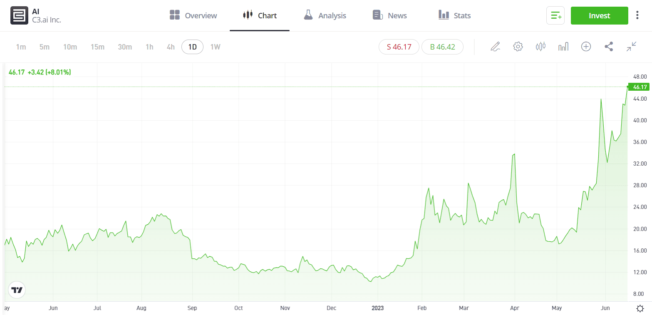Select the 10m timeframe

tap(70, 47)
